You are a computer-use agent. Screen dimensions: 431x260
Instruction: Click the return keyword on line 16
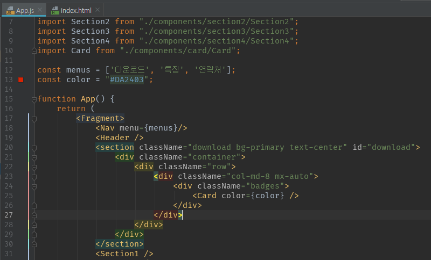[71, 109]
